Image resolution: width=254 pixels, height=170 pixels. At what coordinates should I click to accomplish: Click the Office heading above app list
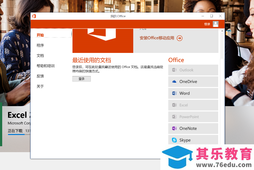tap(176, 60)
